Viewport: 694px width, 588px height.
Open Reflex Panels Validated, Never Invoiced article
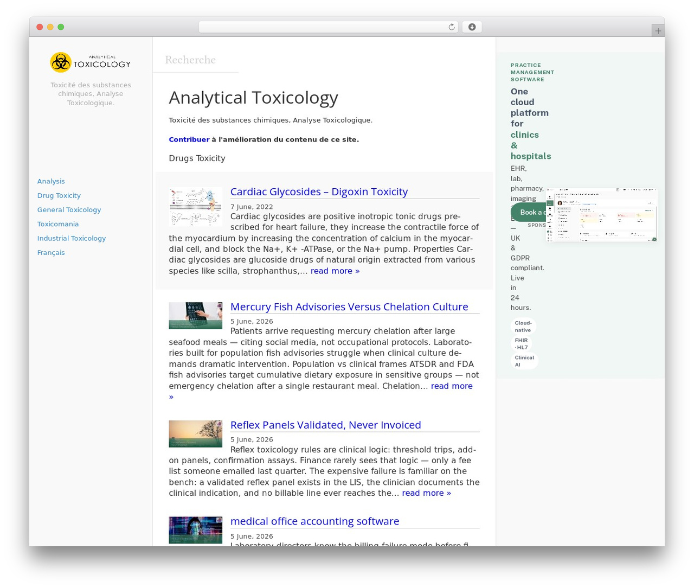point(326,425)
